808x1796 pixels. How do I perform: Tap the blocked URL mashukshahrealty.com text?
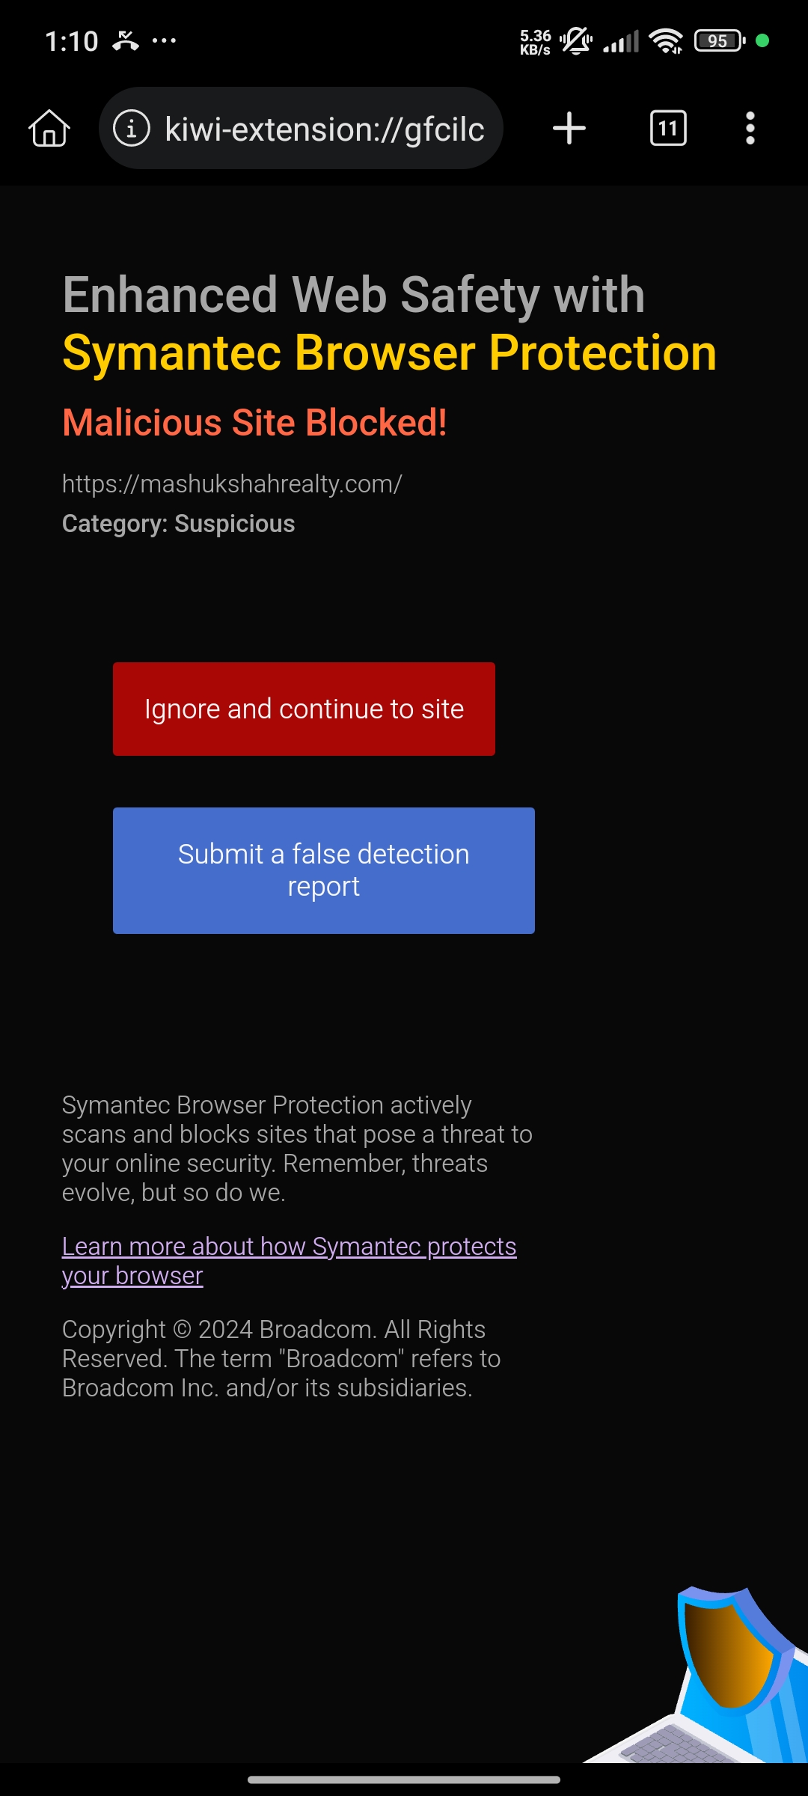pyautogui.click(x=232, y=484)
